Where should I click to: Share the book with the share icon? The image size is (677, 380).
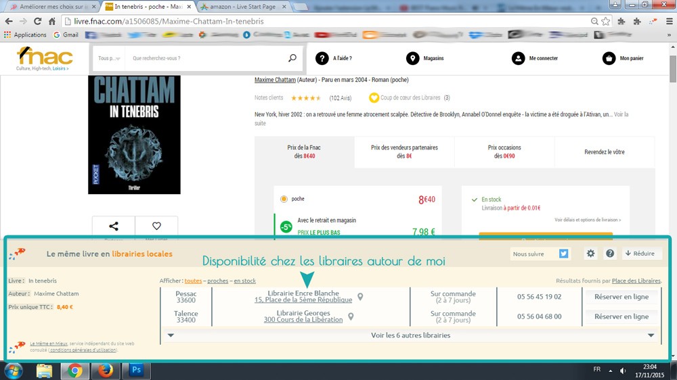(x=114, y=226)
